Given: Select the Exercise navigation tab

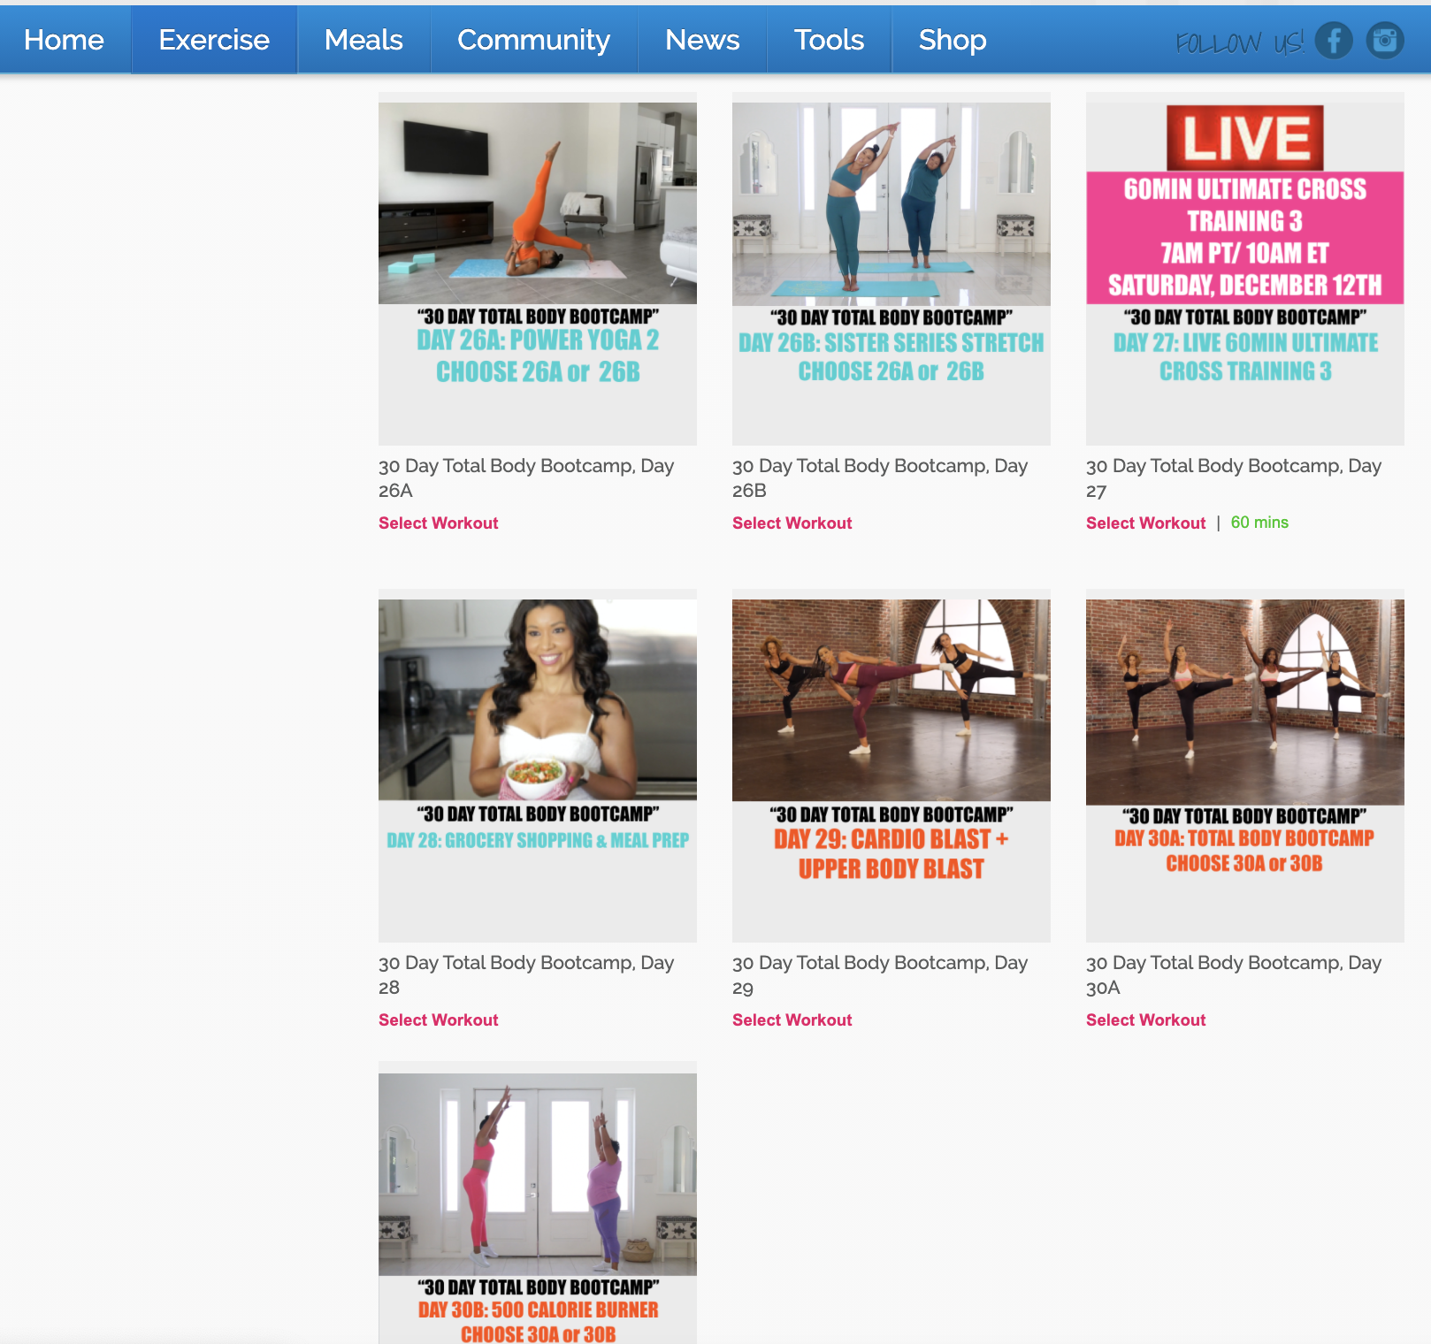Looking at the screenshot, I should 213,40.
